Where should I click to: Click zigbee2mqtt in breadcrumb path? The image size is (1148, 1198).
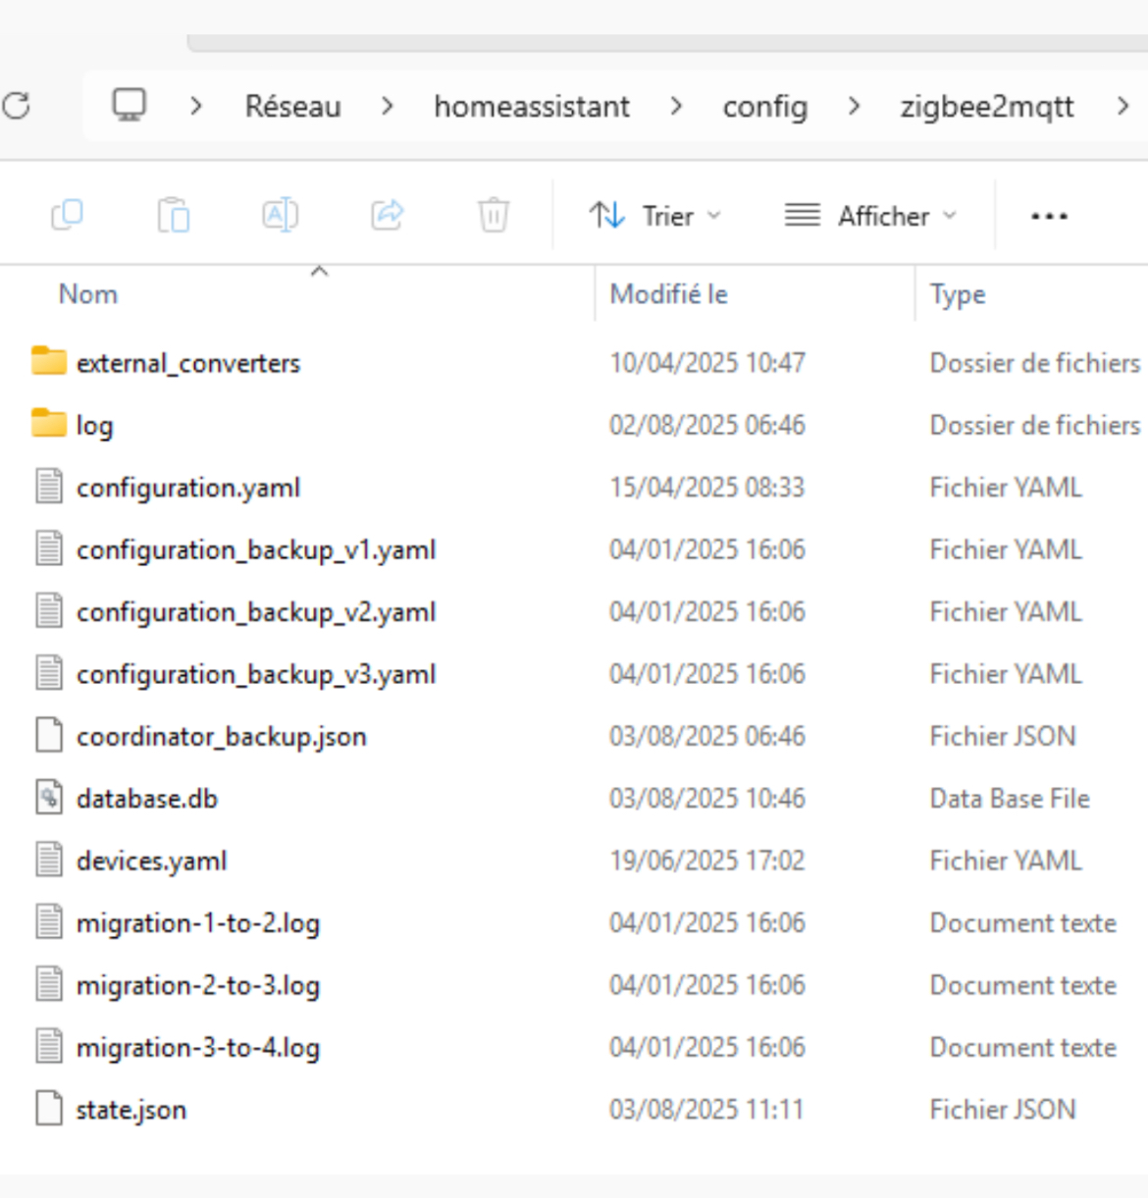click(987, 107)
